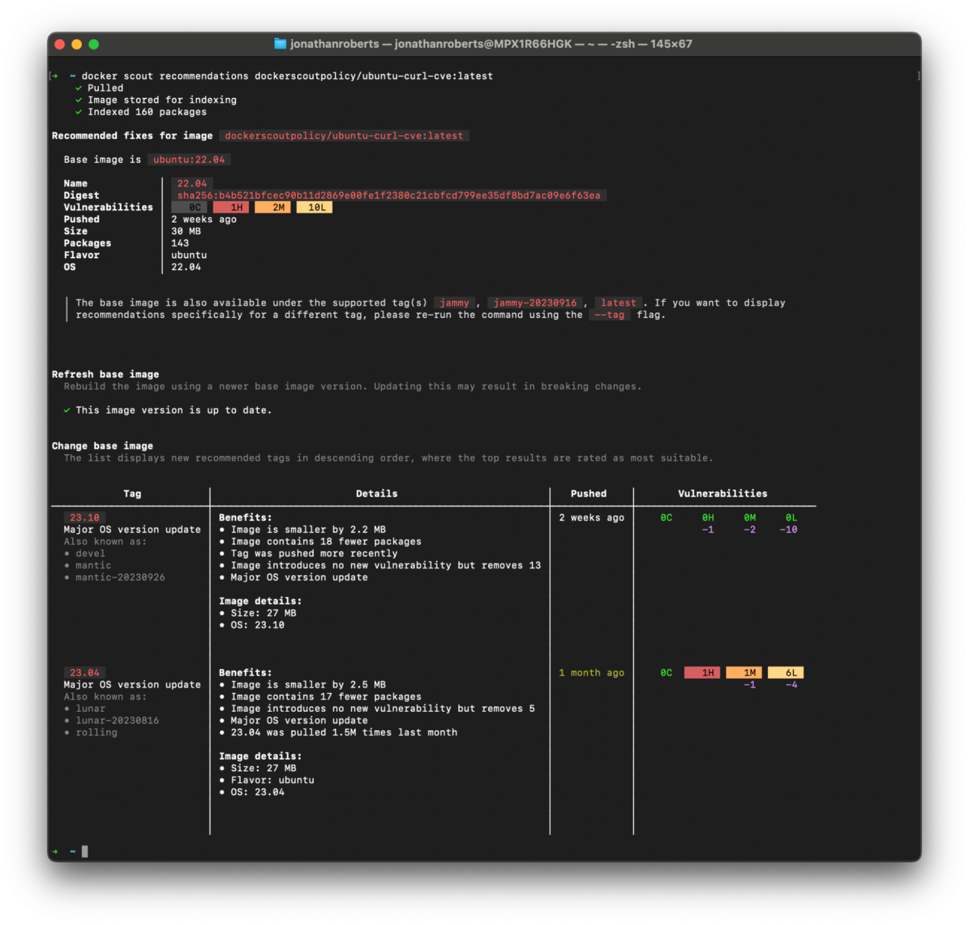Image resolution: width=969 pixels, height=925 pixels.
Task: Select the Tag column header
Action: click(x=132, y=493)
